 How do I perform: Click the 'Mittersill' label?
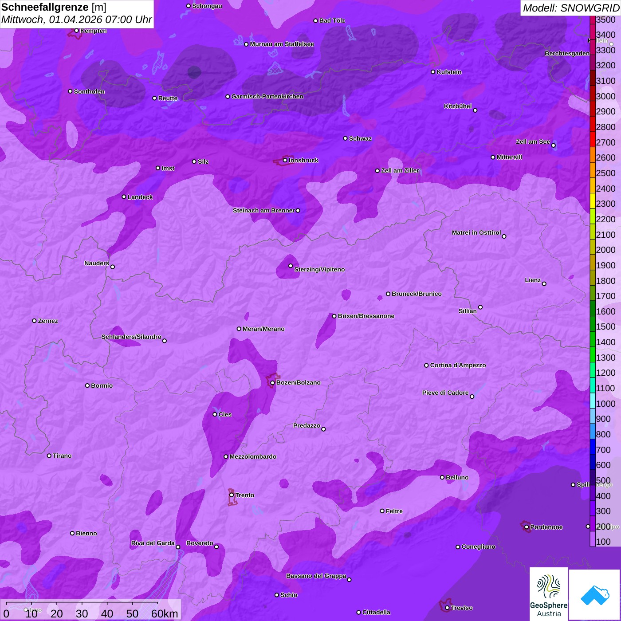pyautogui.click(x=509, y=157)
